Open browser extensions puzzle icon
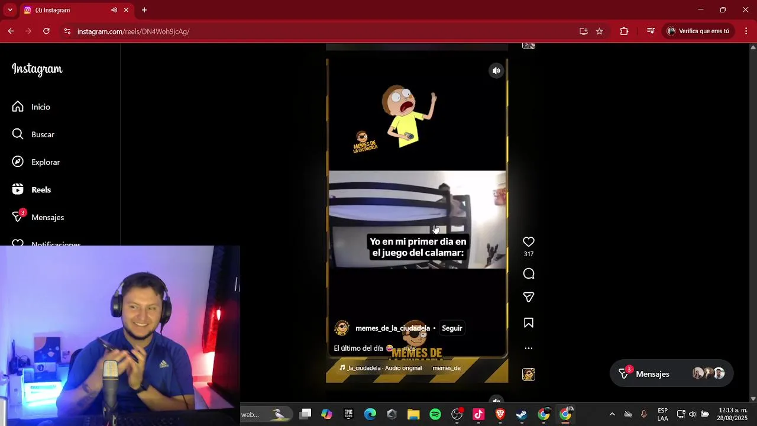 point(624,31)
